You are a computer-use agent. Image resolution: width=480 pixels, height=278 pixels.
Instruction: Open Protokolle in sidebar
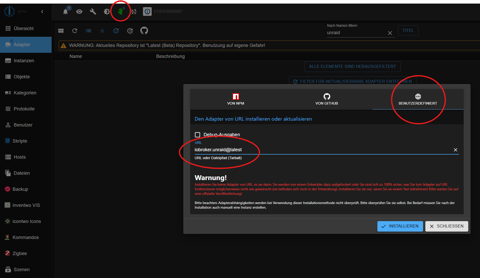pos(26,109)
